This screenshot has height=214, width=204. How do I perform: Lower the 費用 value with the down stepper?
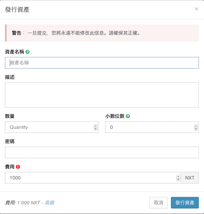178,179
